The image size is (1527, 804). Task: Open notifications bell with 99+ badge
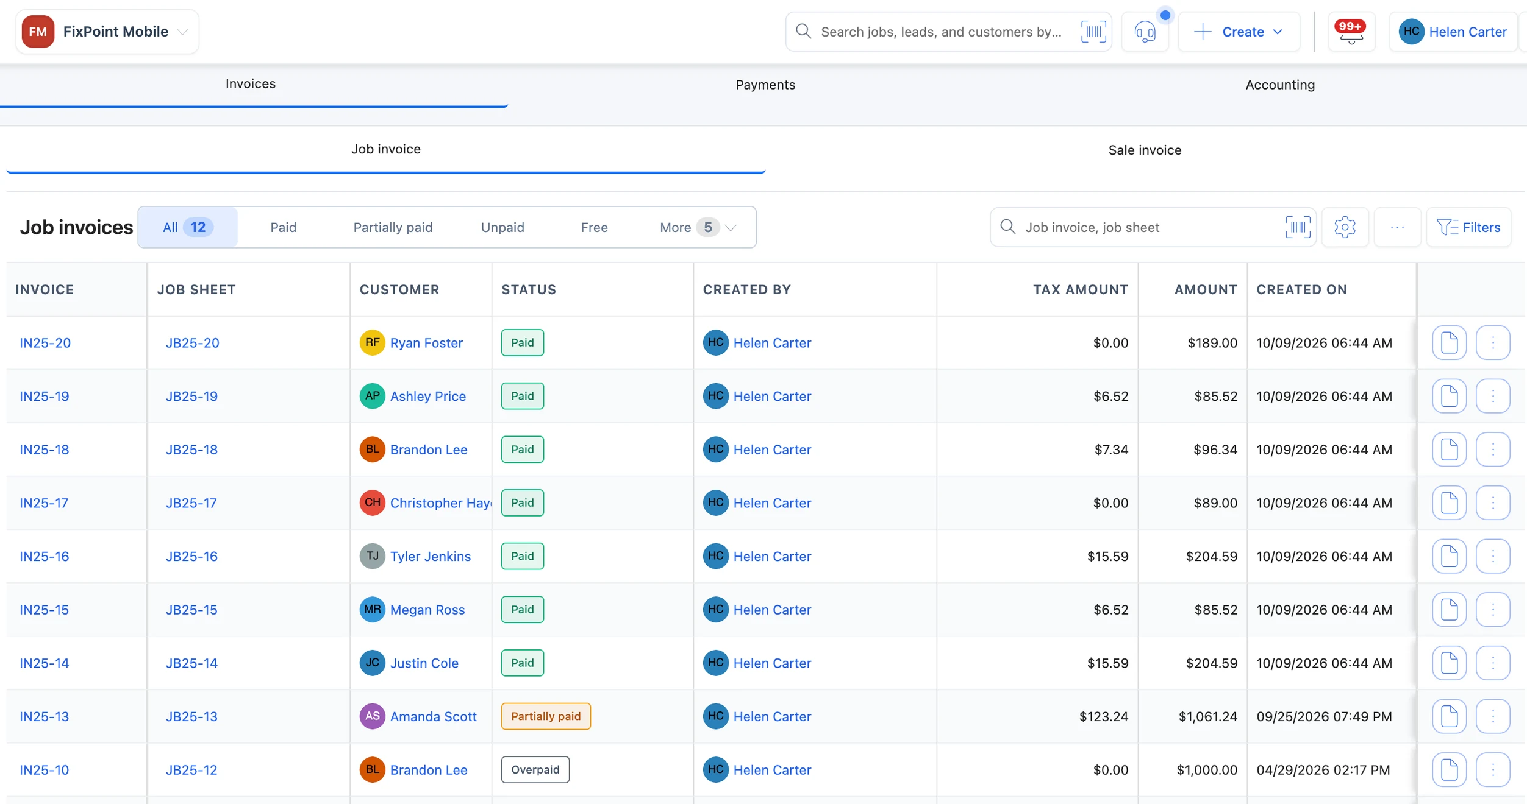1351,32
